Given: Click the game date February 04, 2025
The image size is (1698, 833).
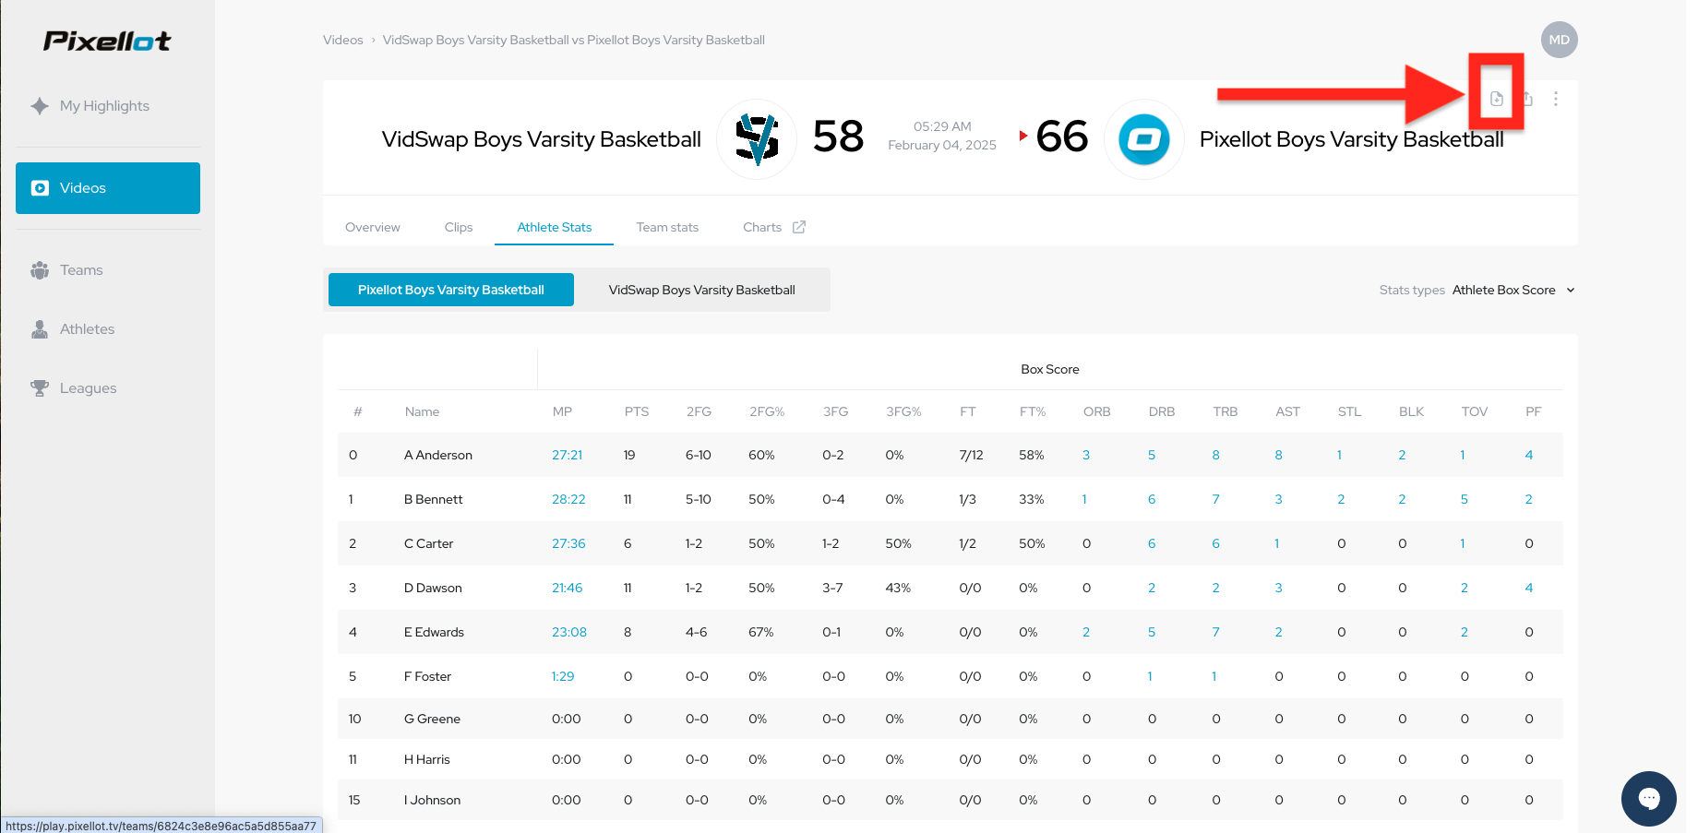Looking at the screenshot, I should coord(942,145).
